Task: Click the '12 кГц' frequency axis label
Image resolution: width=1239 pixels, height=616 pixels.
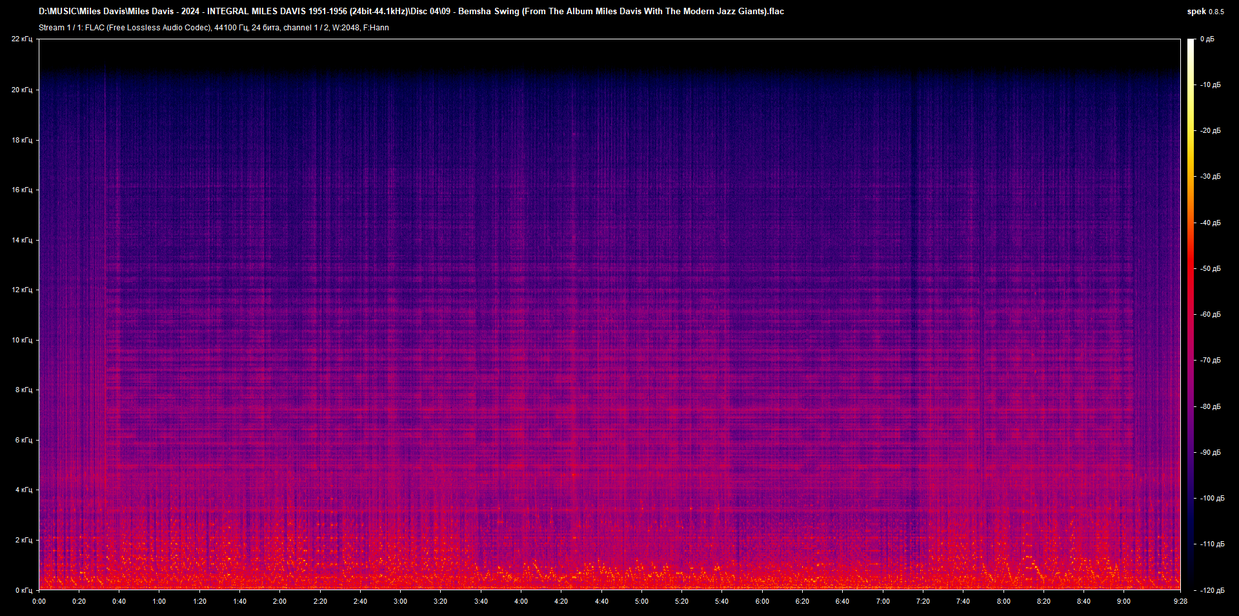Action: coord(22,290)
